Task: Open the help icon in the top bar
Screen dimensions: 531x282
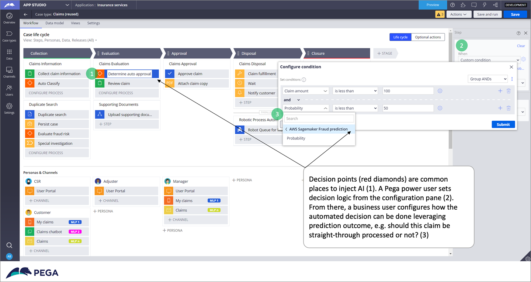Action: click(x=452, y=5)
